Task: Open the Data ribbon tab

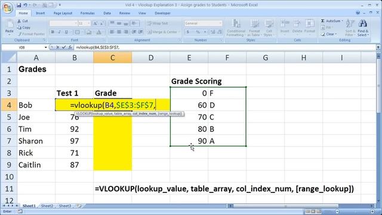Action: click(107, 13)
